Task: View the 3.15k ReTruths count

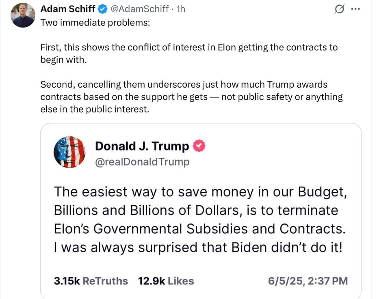Action: 91,281
